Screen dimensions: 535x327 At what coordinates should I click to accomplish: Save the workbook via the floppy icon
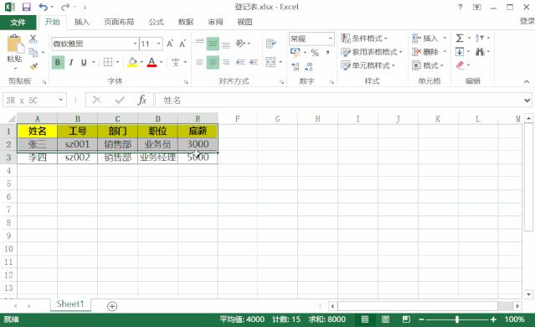[26, 7]
